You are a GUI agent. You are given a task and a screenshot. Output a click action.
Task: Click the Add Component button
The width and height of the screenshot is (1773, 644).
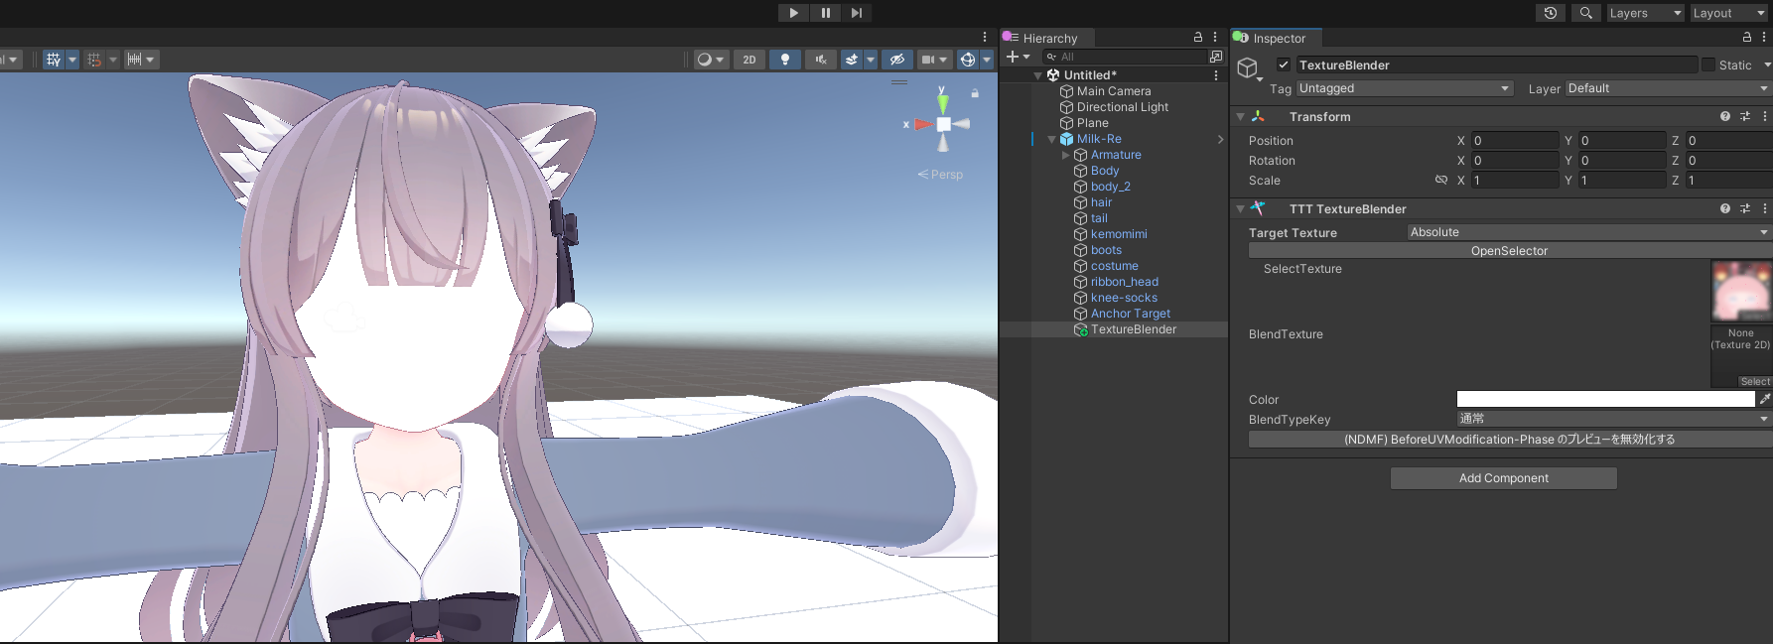(1503, 478)
